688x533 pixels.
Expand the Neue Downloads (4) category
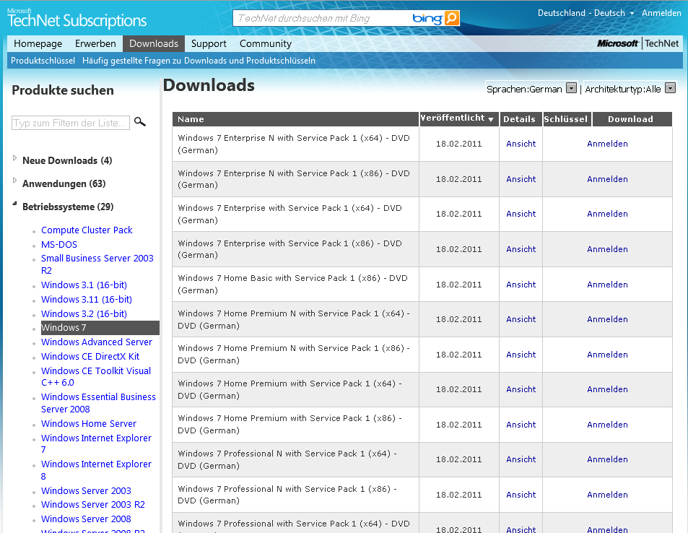click(x=14, y=158)
